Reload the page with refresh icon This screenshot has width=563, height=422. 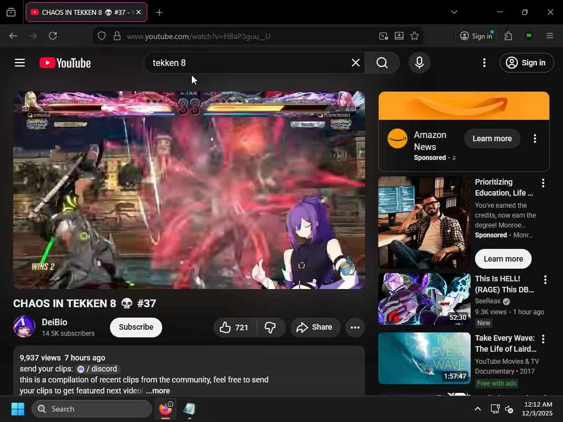click(53, 36)
